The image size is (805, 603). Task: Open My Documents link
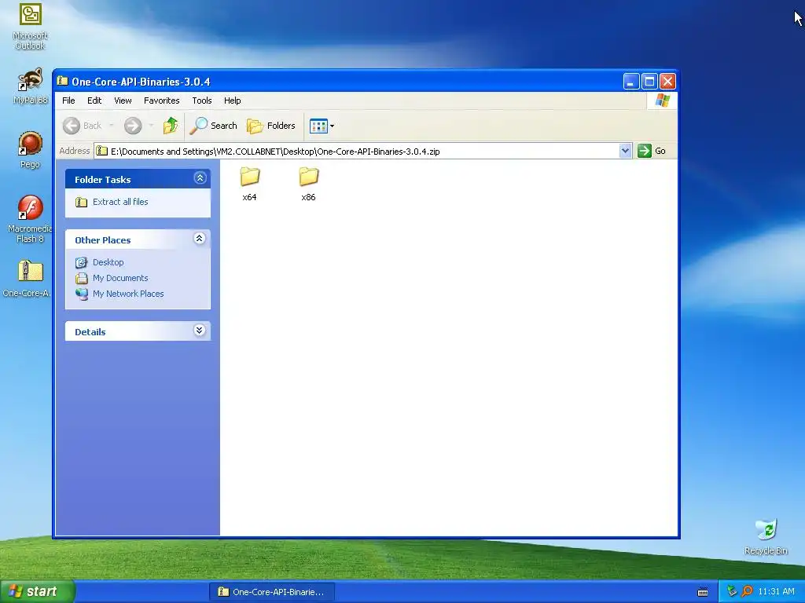120,278
